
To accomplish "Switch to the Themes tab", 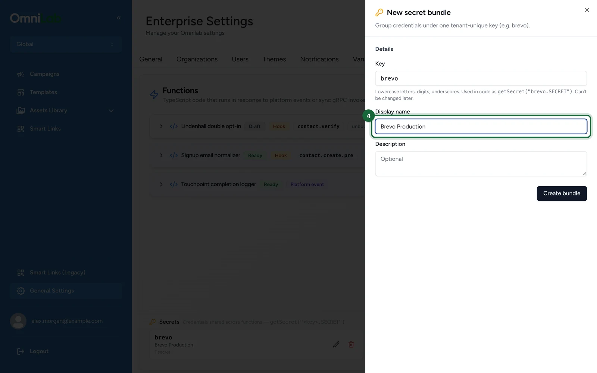I will pyautogui.click(x=274, y=59).
